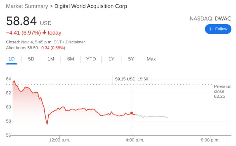Click the 4:00 p.m. axis marker

[x=135, y=140]
